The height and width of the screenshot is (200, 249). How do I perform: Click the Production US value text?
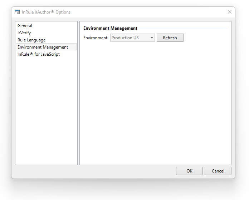coord(125,38)
